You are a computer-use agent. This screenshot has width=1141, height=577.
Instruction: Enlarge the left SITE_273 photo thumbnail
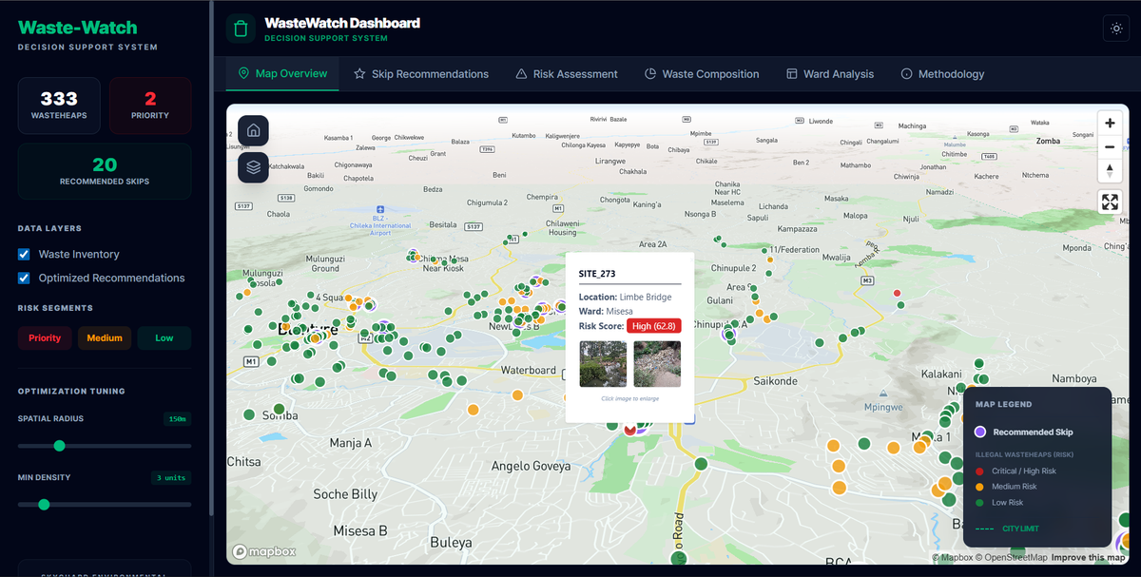pyautogui.click(x=603, y=364)
